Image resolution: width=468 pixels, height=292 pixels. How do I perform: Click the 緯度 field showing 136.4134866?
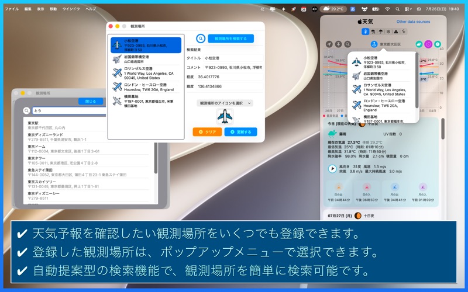[x=229, y=86]
